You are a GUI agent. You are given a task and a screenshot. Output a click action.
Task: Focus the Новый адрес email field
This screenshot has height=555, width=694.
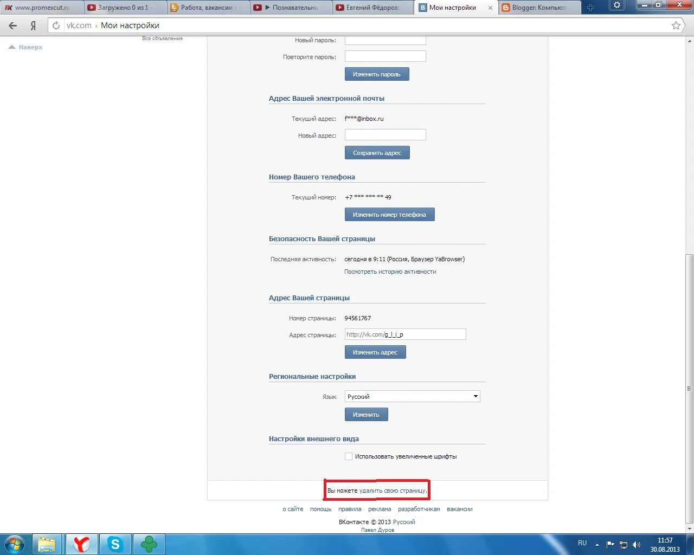point(385,135)
